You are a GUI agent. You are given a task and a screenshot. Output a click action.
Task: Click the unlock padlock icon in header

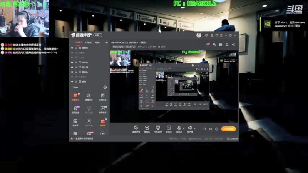[214, 45]
